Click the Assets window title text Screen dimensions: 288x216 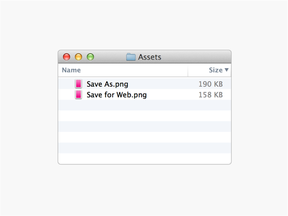(150, 57)
